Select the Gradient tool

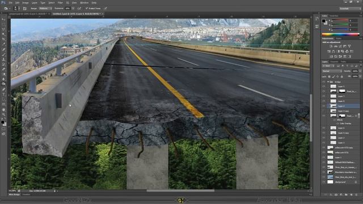point(3,74)
